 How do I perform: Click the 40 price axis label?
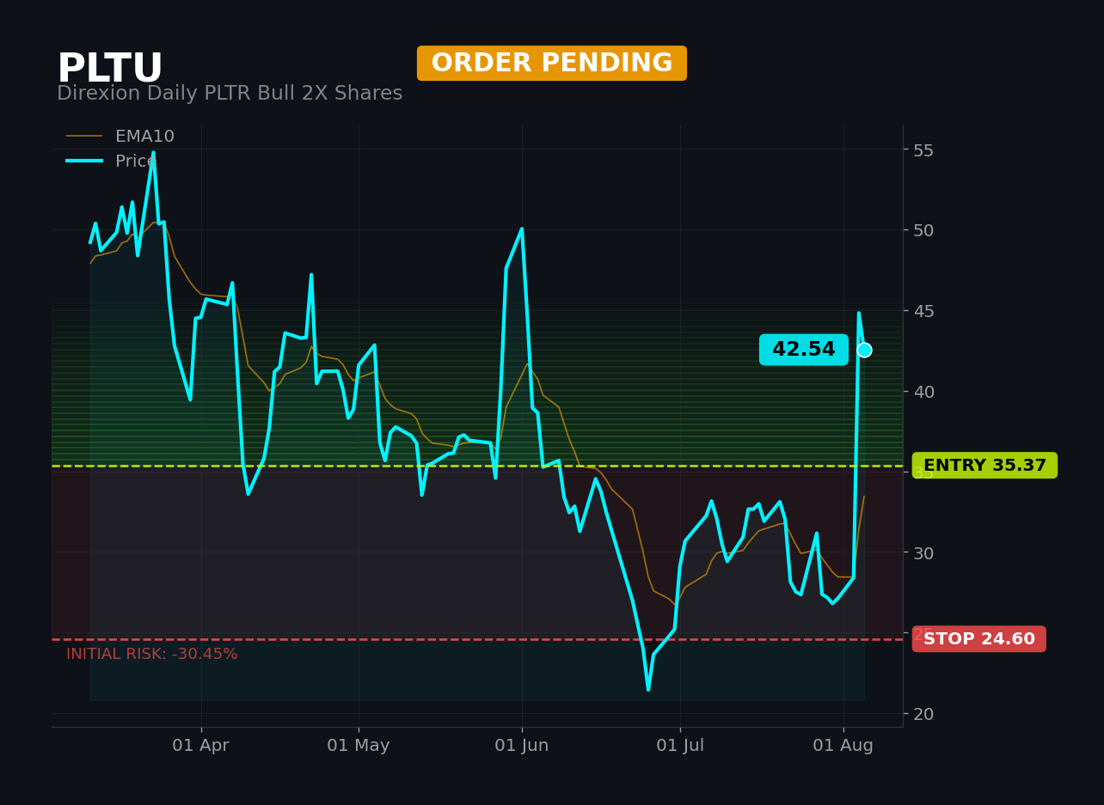923,392
